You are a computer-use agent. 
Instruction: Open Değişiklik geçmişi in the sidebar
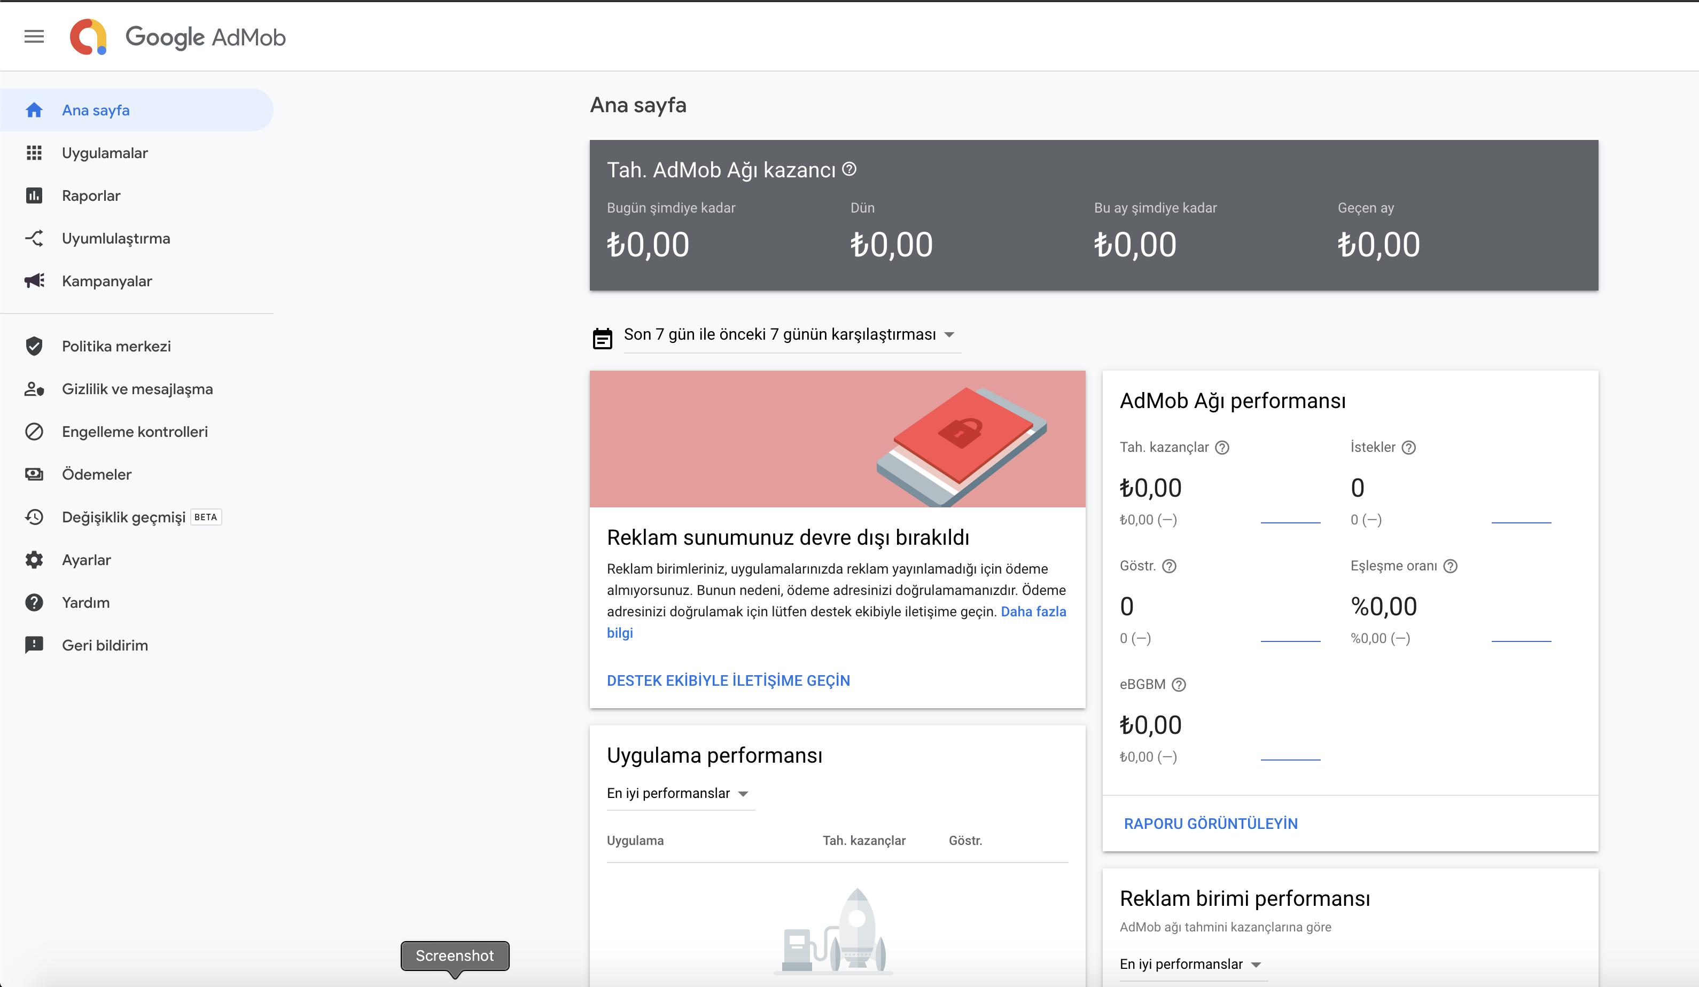click(137, 517)
